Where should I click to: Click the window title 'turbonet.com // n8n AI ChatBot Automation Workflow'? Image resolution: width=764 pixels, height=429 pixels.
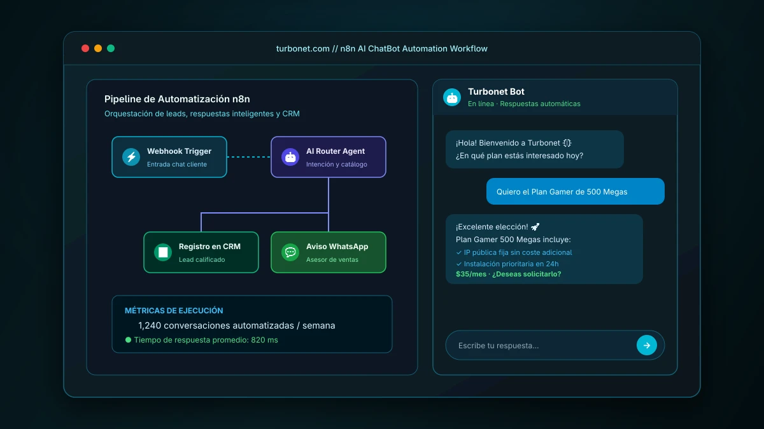(382, 48)
